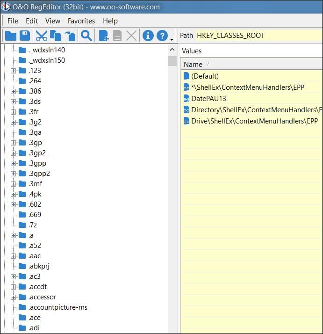The image size is (323, 334).
Task: Select the (Default) value name
Action: [205, 76]
